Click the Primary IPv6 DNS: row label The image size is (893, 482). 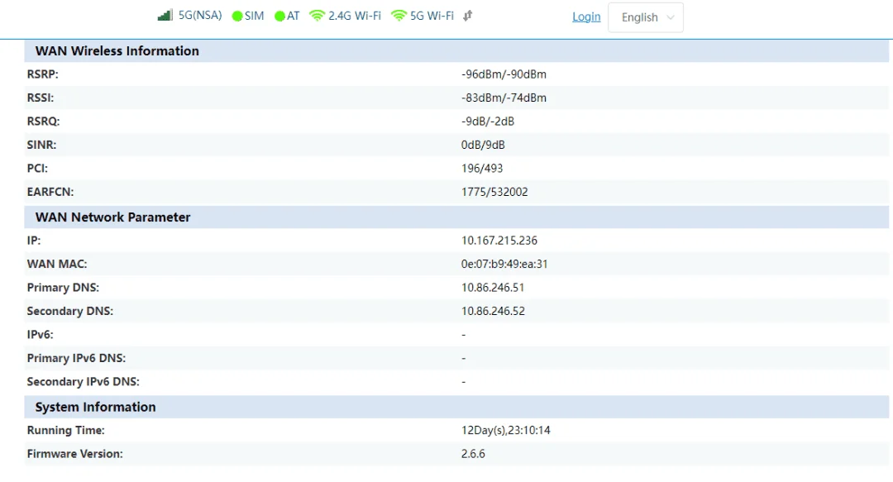click(x=76, y=358)
